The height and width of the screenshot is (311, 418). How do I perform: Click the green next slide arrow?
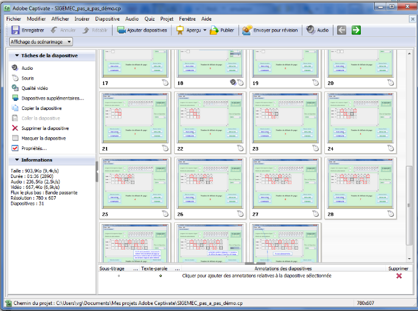tap(356, 30)
